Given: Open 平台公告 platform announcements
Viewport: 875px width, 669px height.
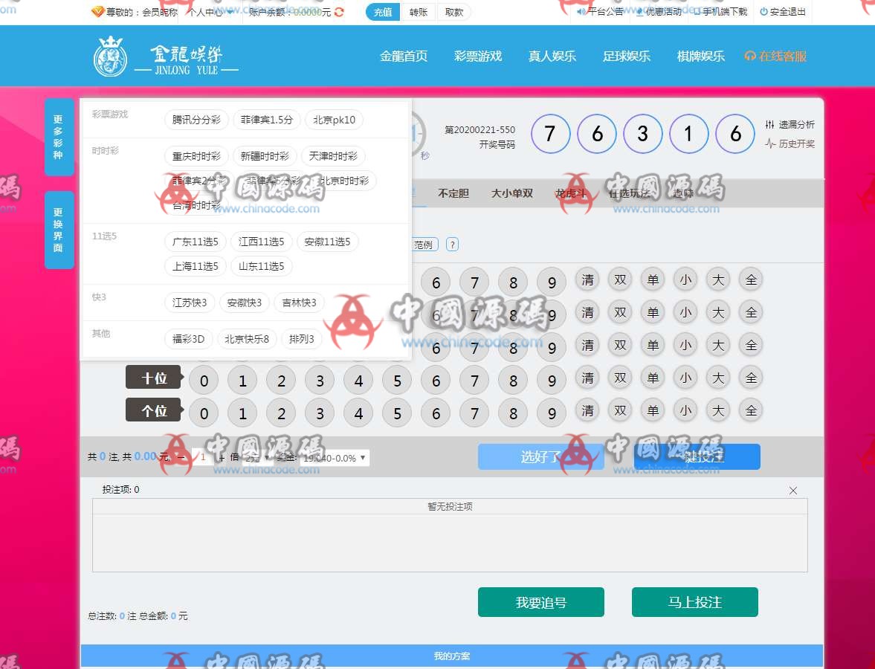Looking at the screenshot, I should tap(601, 12).
